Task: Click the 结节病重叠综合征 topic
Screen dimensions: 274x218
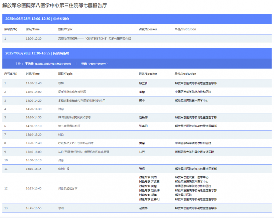Action: 69,126
